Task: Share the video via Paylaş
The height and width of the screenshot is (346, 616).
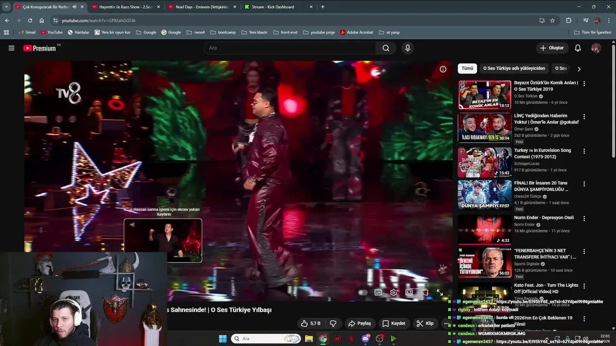Action: [x=359, y=323]
